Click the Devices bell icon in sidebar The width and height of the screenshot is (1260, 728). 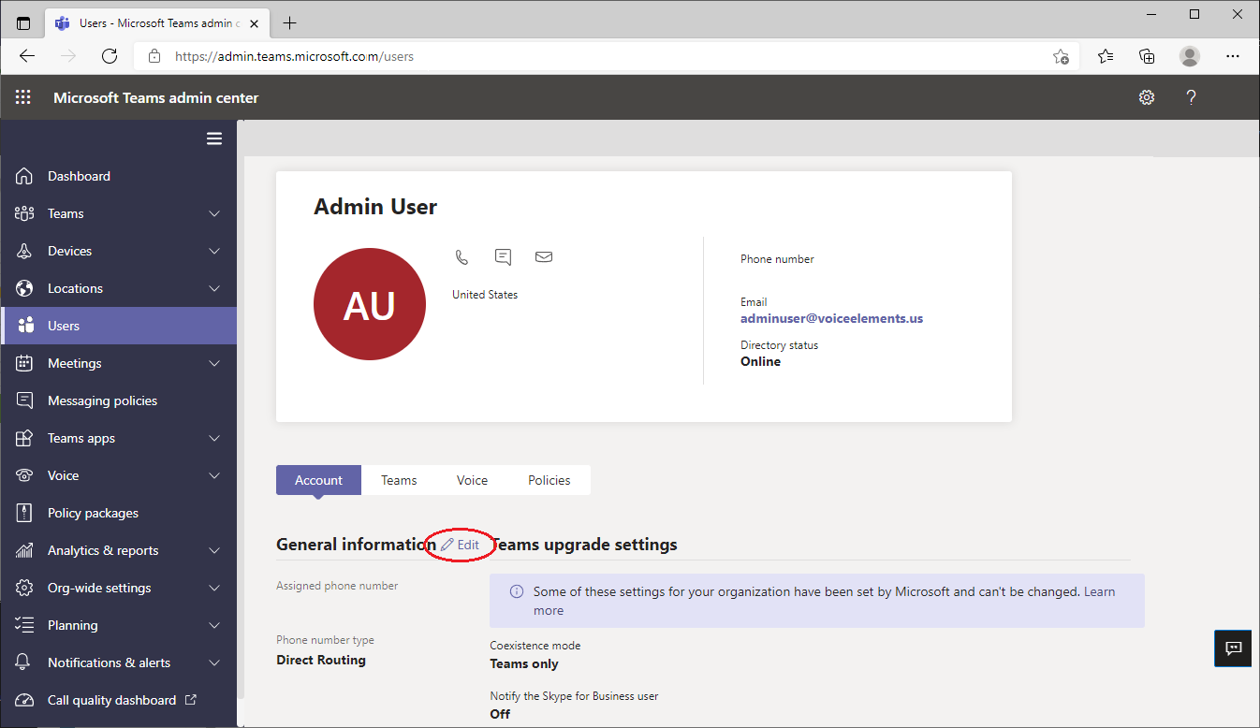(x=25, y=251)
